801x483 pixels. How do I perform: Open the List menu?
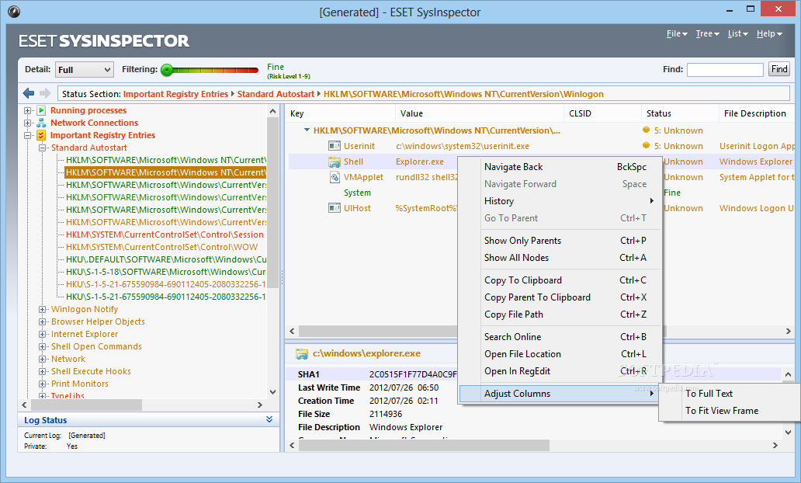pyautogui.click(x=737, y=33)
